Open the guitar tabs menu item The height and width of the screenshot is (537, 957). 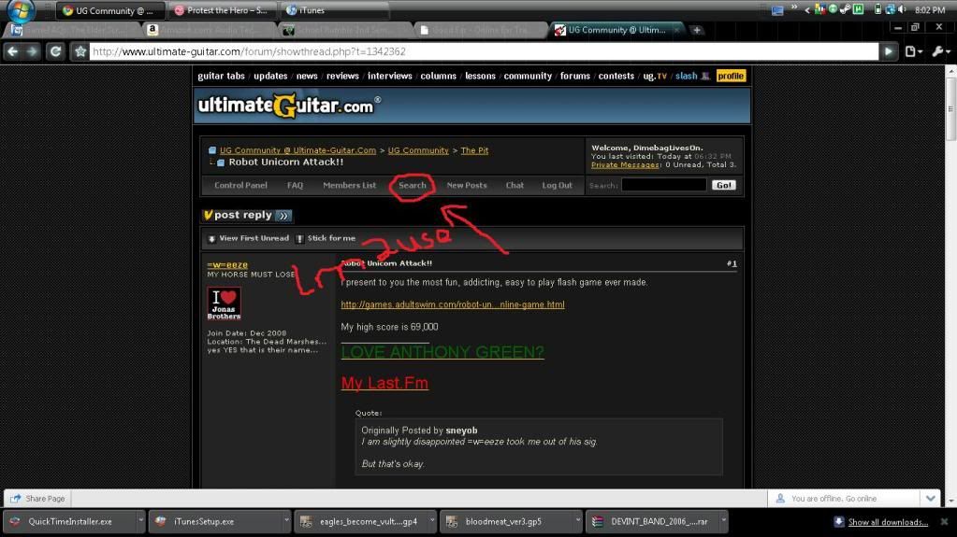click(221, 77)
